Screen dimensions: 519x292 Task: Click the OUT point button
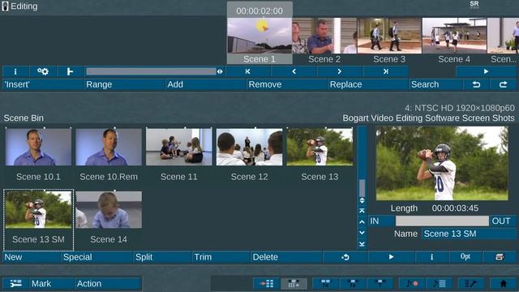503,221
